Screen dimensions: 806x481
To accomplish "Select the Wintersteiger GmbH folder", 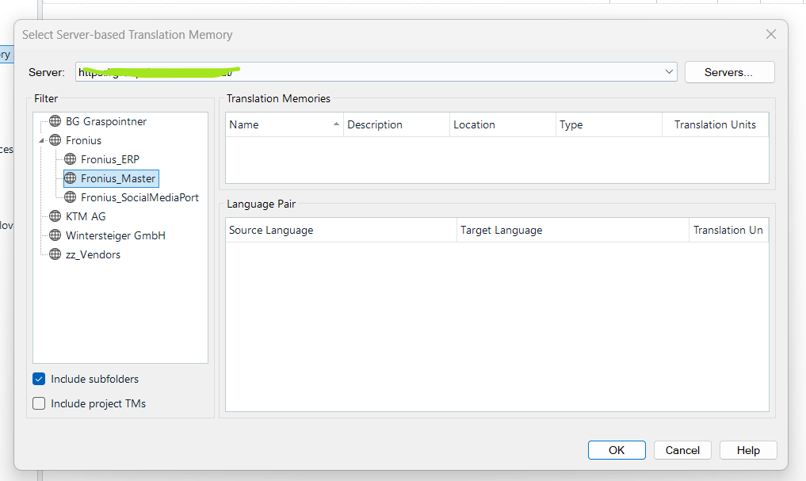I will (x=116, y=235).
